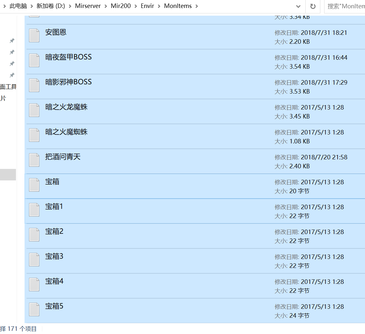Click the file icon of 宝箱3
This screenshot has height=334, width=365.
(x=34, y=260)
